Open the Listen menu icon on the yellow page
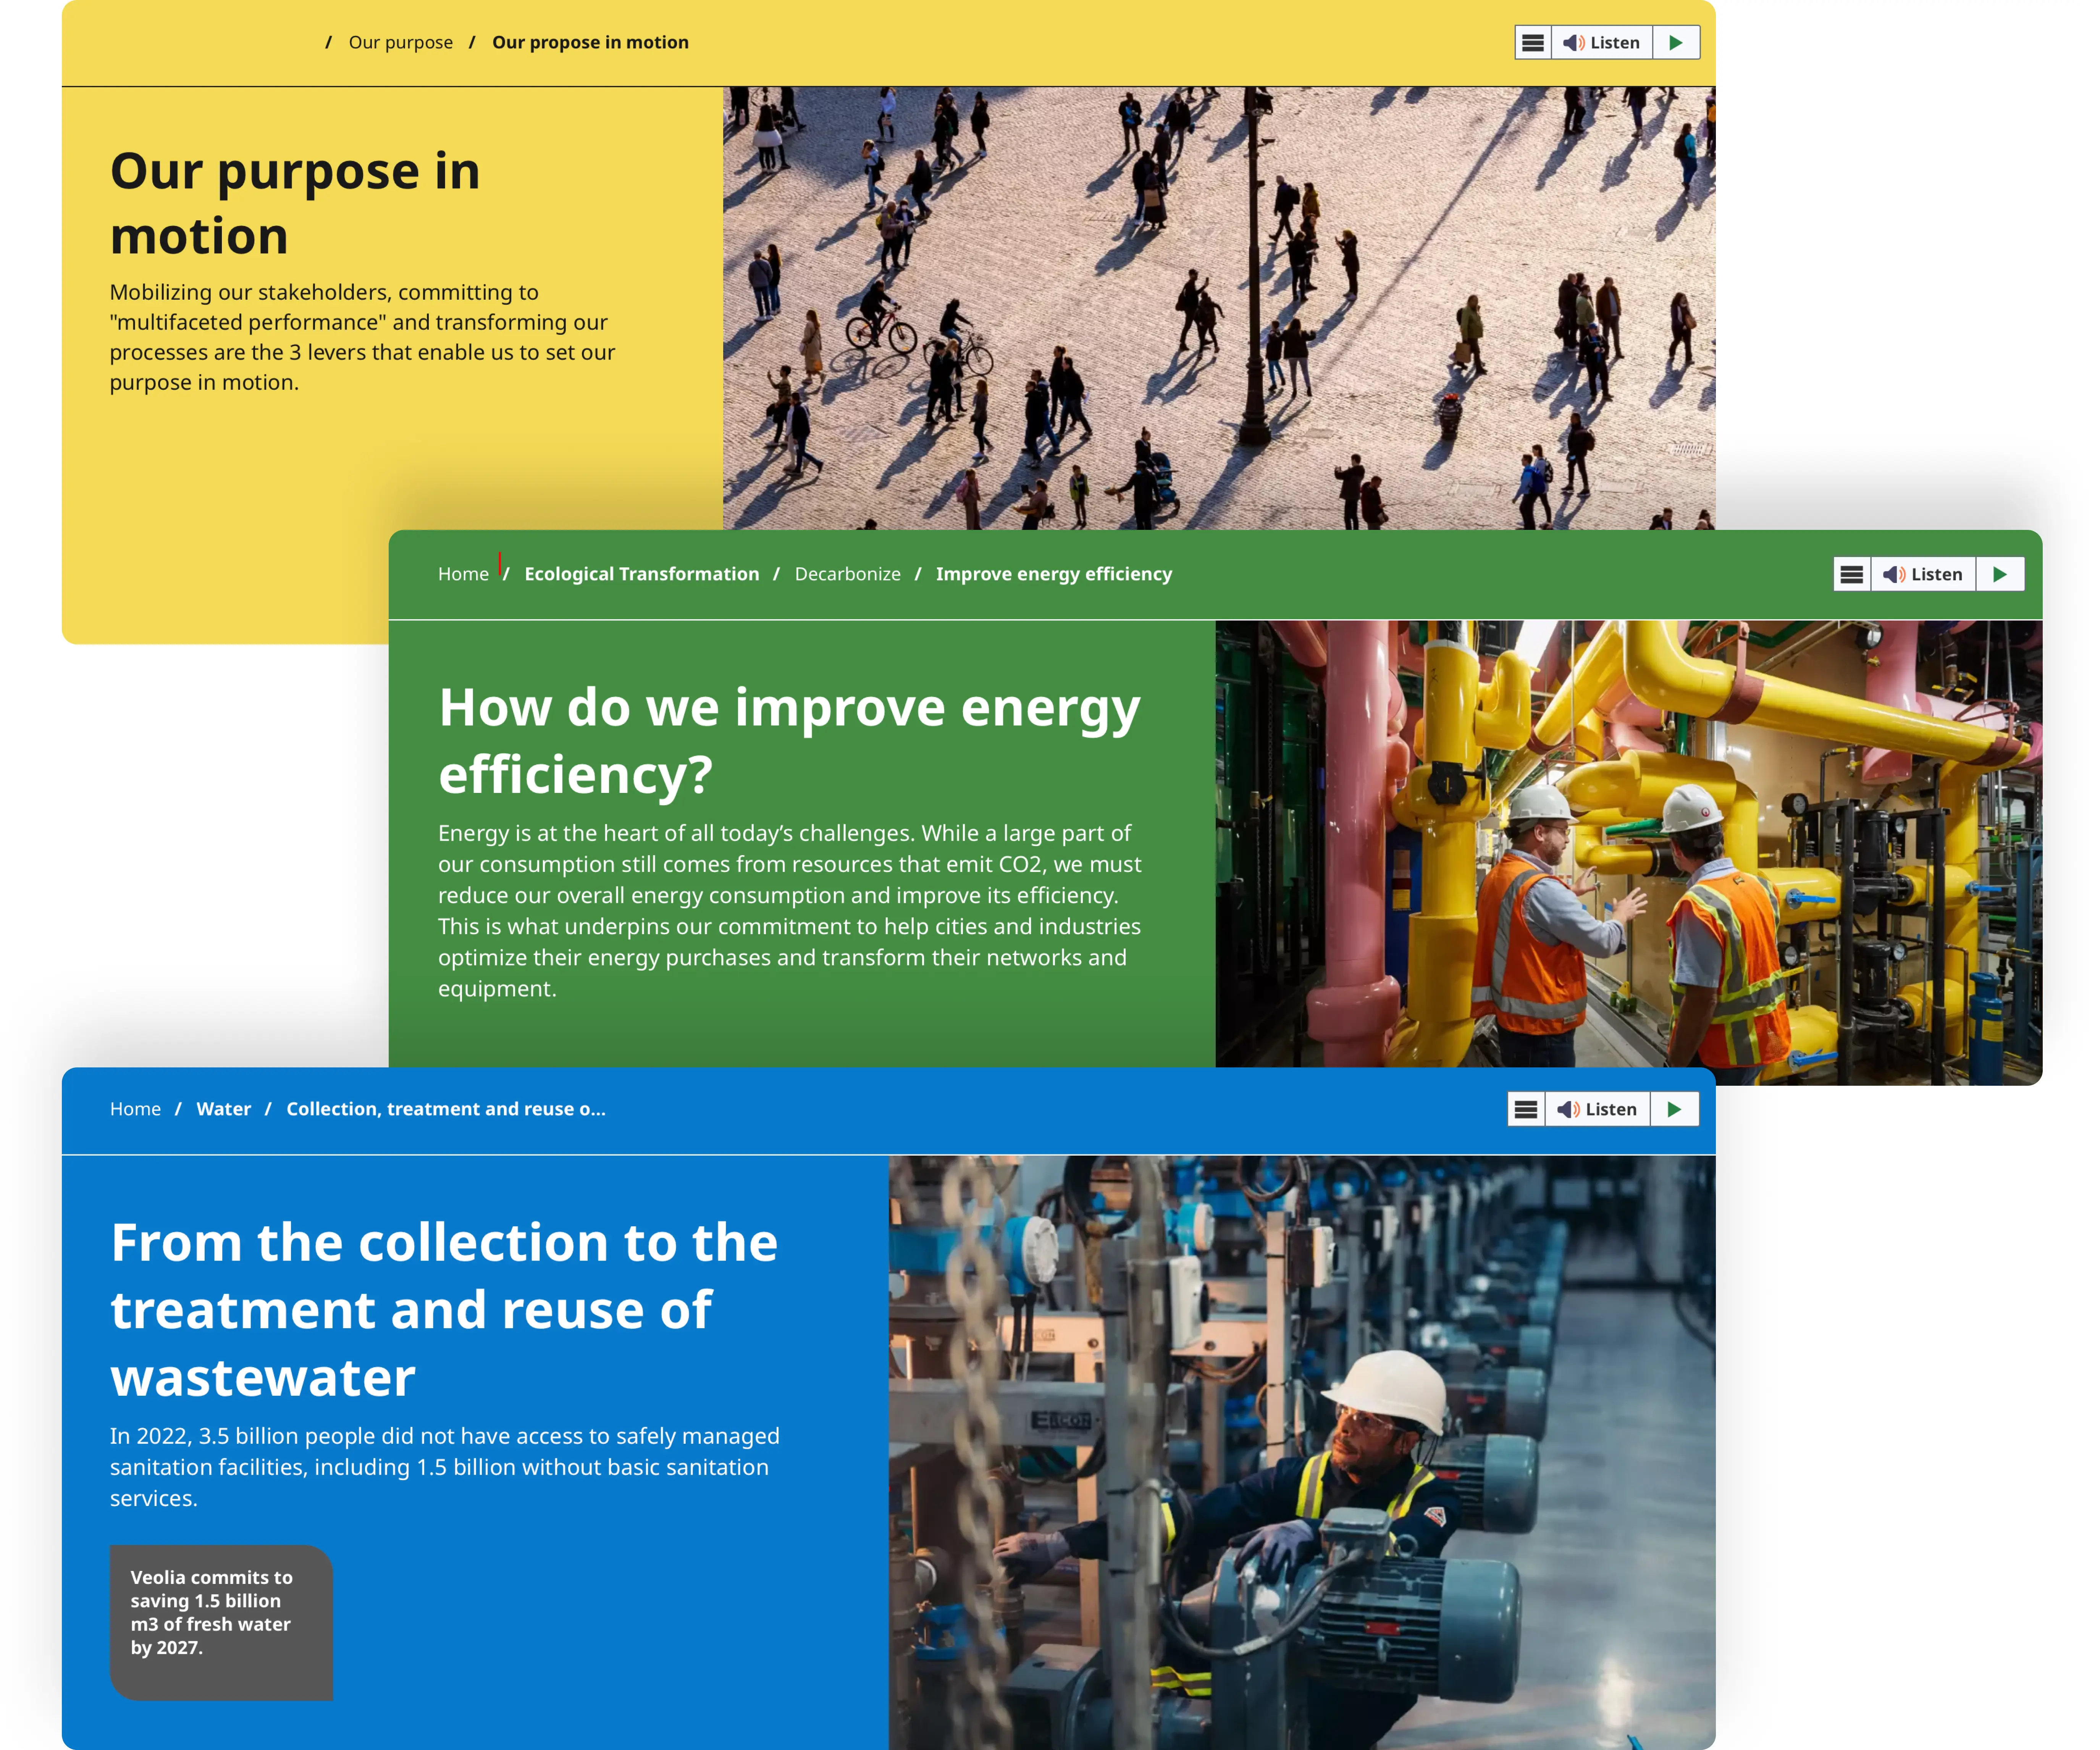 (x=1533, y=43)
